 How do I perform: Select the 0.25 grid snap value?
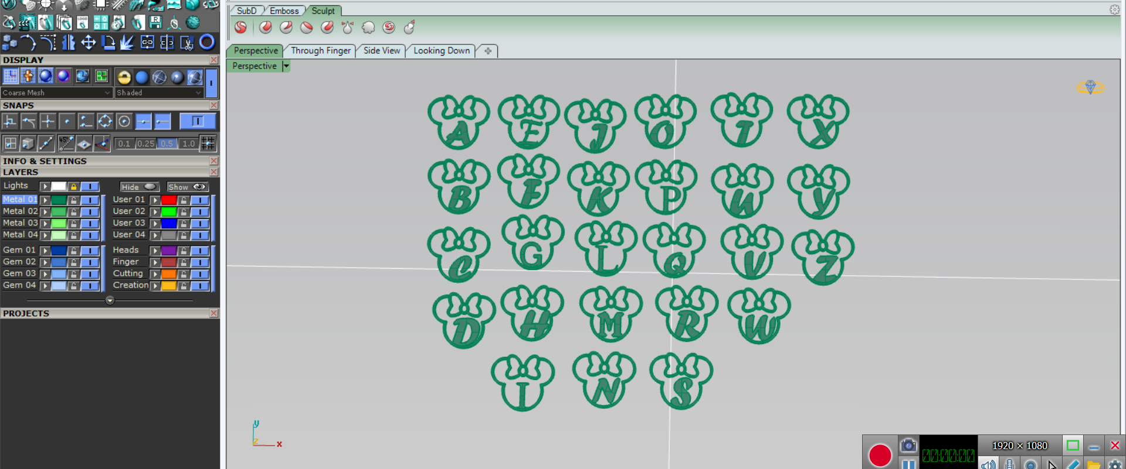(x=145, y=143)
